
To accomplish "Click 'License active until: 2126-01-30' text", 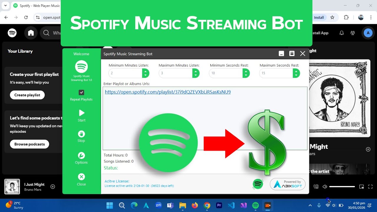I will point(128,186).
